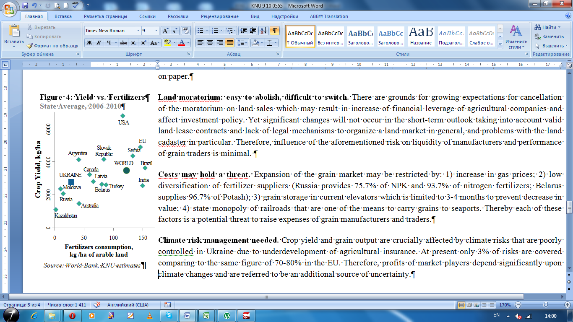Screen dimensions: 573x322
Task: Apply Без интервала style
Action: point(330,36)
